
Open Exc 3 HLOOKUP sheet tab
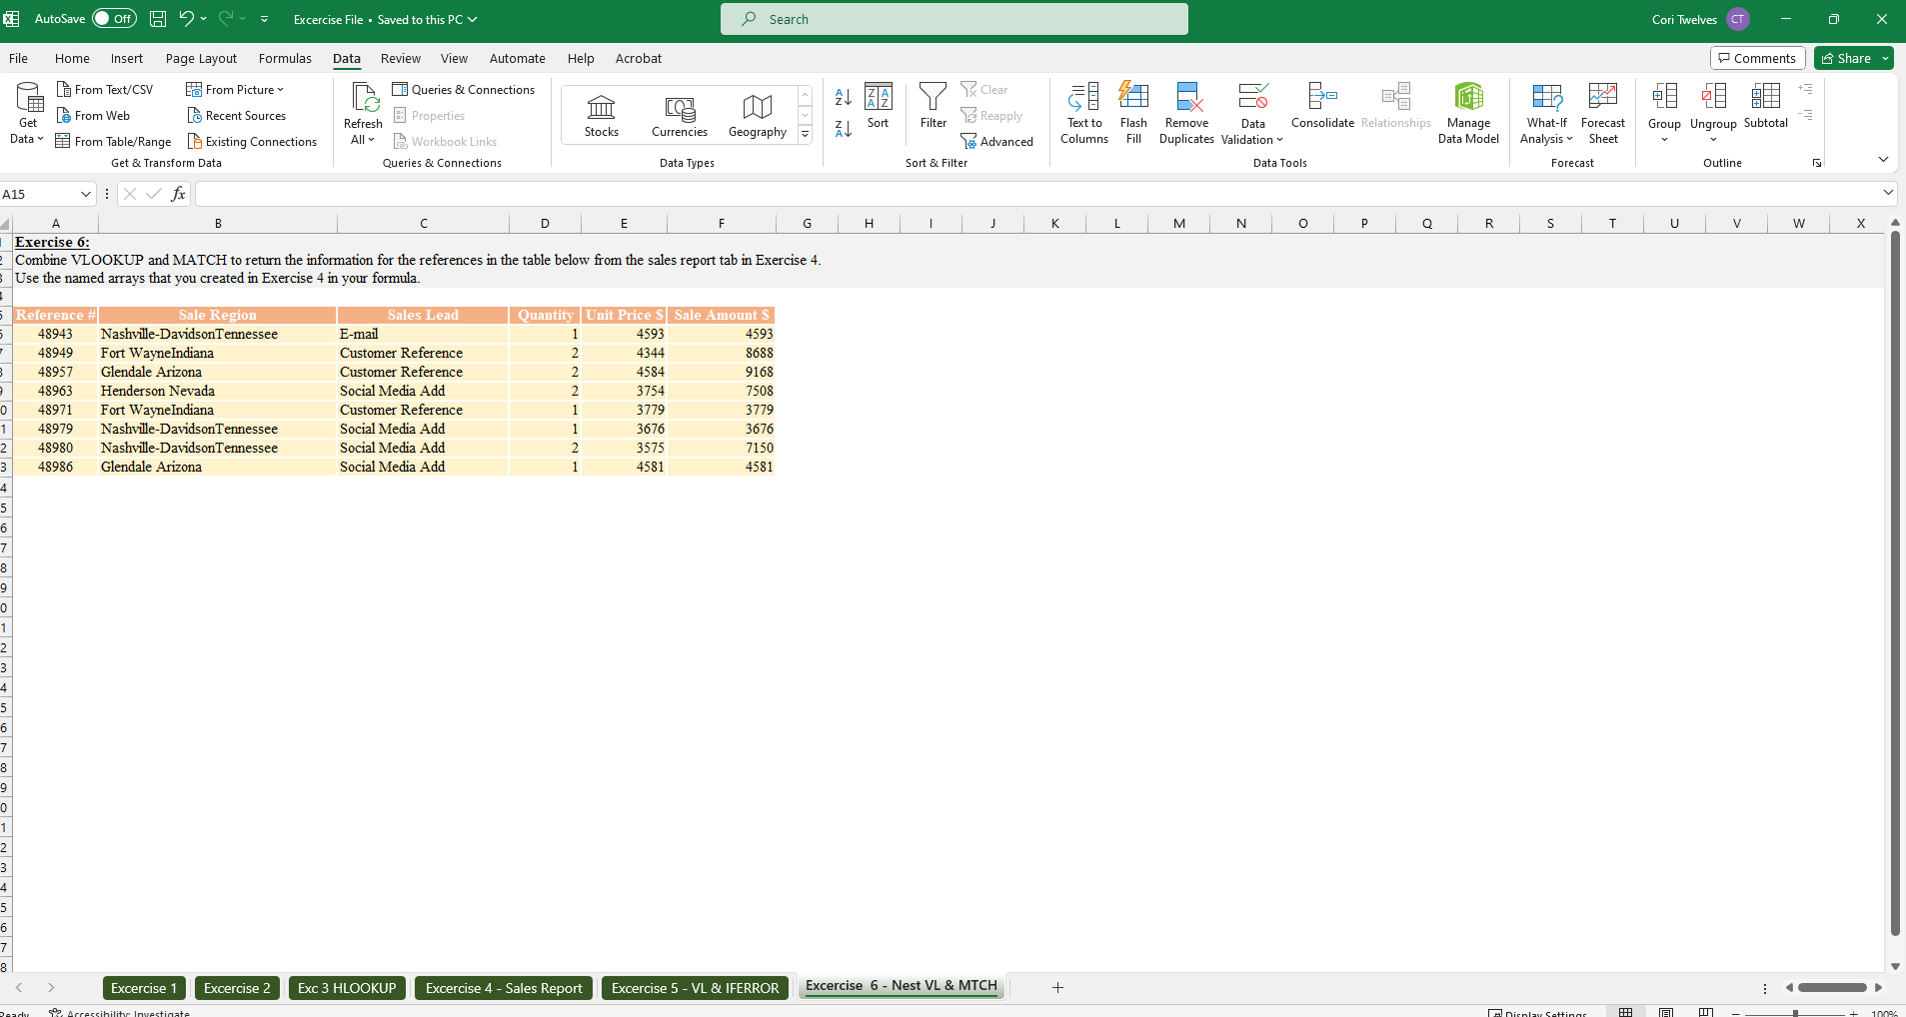click(347, 988)
